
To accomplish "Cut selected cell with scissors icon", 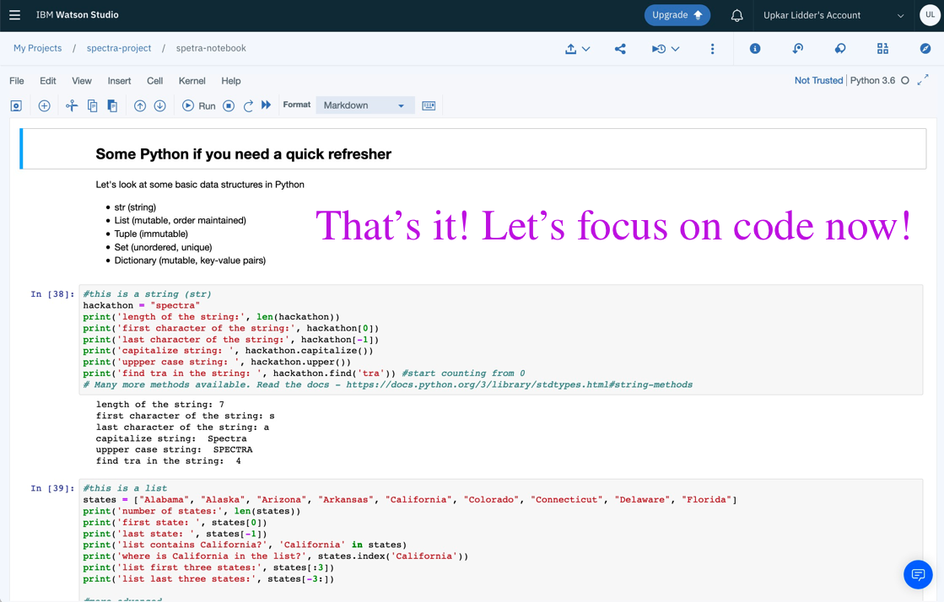I will pos(72,106).
